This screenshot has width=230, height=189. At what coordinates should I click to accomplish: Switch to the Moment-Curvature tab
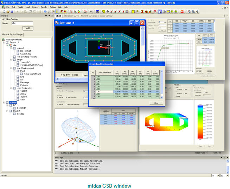tap(89, 16)
